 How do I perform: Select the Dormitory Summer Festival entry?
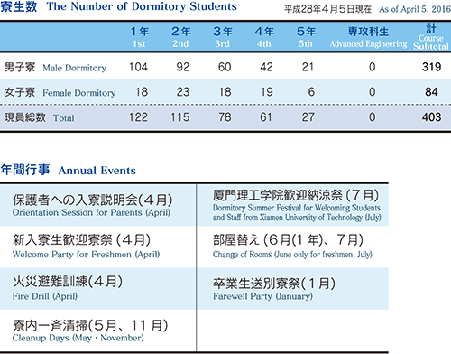[x=297, y=205]
